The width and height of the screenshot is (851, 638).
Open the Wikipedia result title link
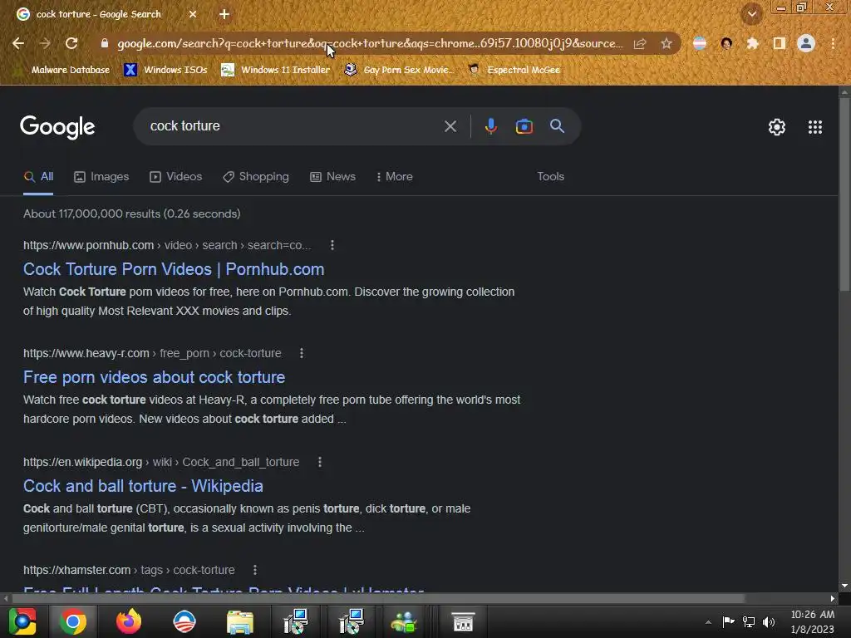tap(143, 486)
